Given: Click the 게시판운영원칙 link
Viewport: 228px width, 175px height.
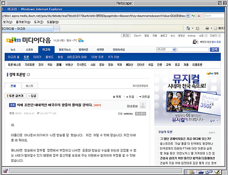Looking at the screenshot, I should pos(140,86).
